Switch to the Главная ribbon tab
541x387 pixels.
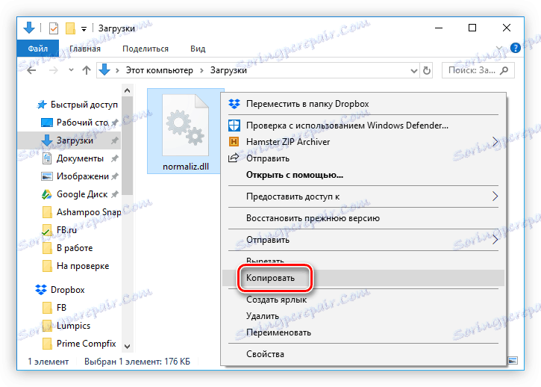85,49
